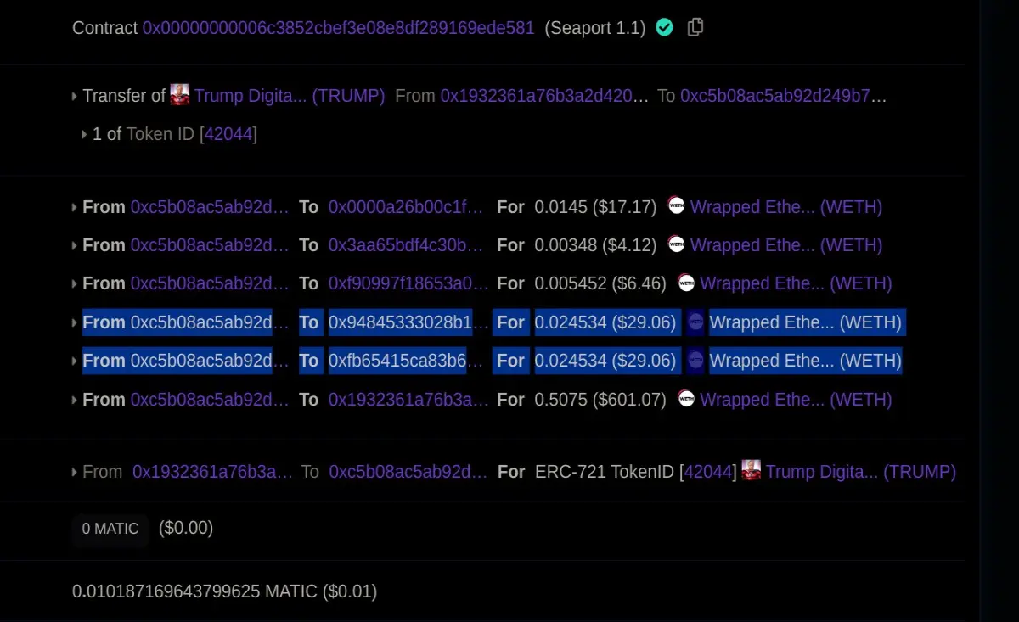Click WETH icon in the 0.00348 row

[676, 244]
